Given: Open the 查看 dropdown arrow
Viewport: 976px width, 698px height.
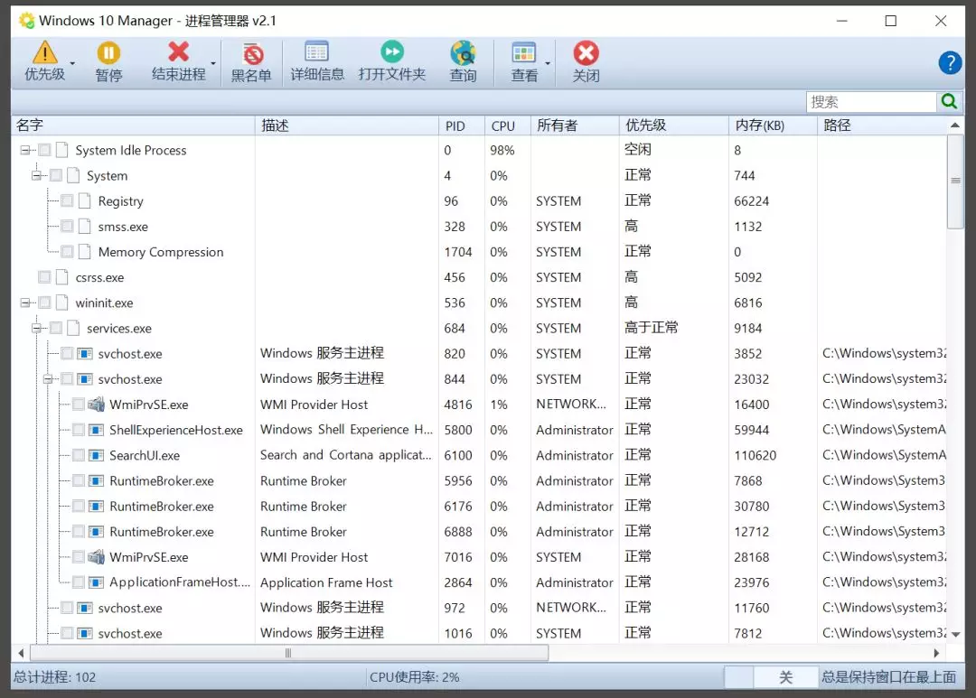Looking at the screenshot, I should pos(548,63).
